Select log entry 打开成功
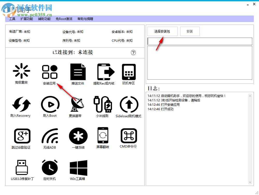 coord(160,109)
